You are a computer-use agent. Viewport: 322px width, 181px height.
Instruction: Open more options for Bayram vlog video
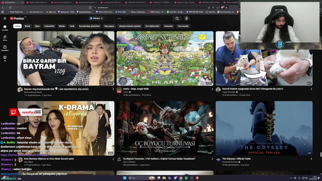pyautogui.click(x=113, y=89)
